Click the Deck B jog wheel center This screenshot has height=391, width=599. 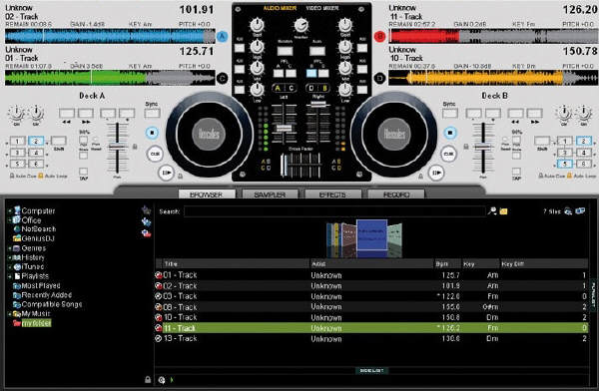click(394, 134)
